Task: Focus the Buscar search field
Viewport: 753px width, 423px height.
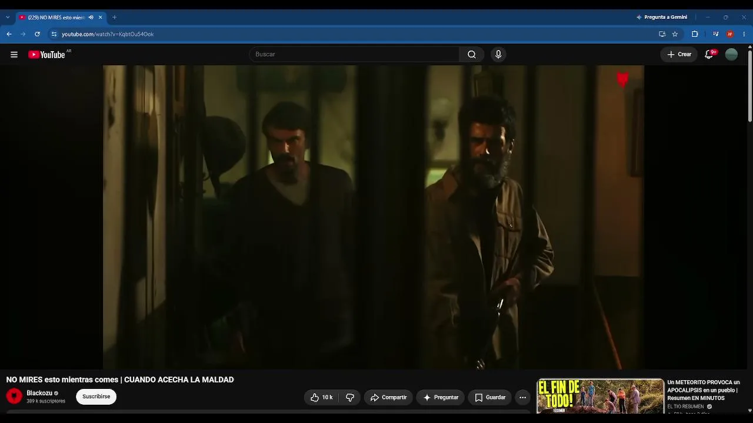Action: 354,55
